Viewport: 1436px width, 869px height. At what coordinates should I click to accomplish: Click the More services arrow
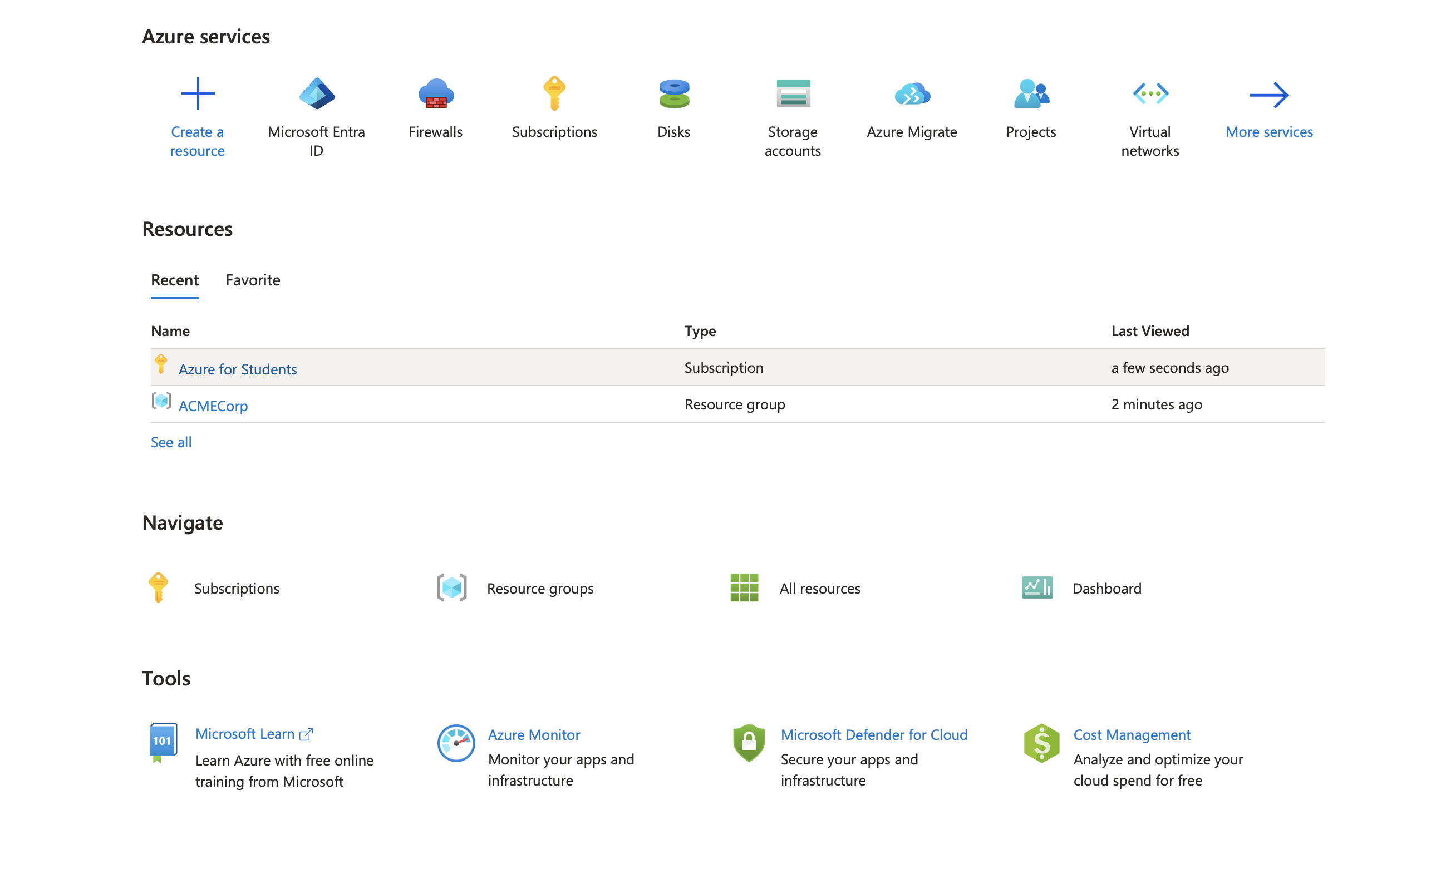[x=1268, y=95]
